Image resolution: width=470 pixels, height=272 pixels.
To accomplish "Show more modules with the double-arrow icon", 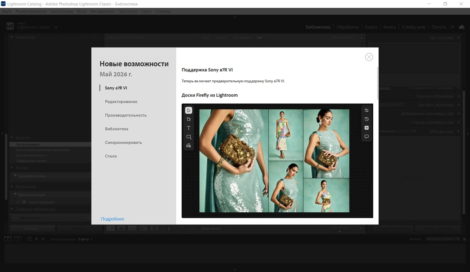I will pos(452,27).
